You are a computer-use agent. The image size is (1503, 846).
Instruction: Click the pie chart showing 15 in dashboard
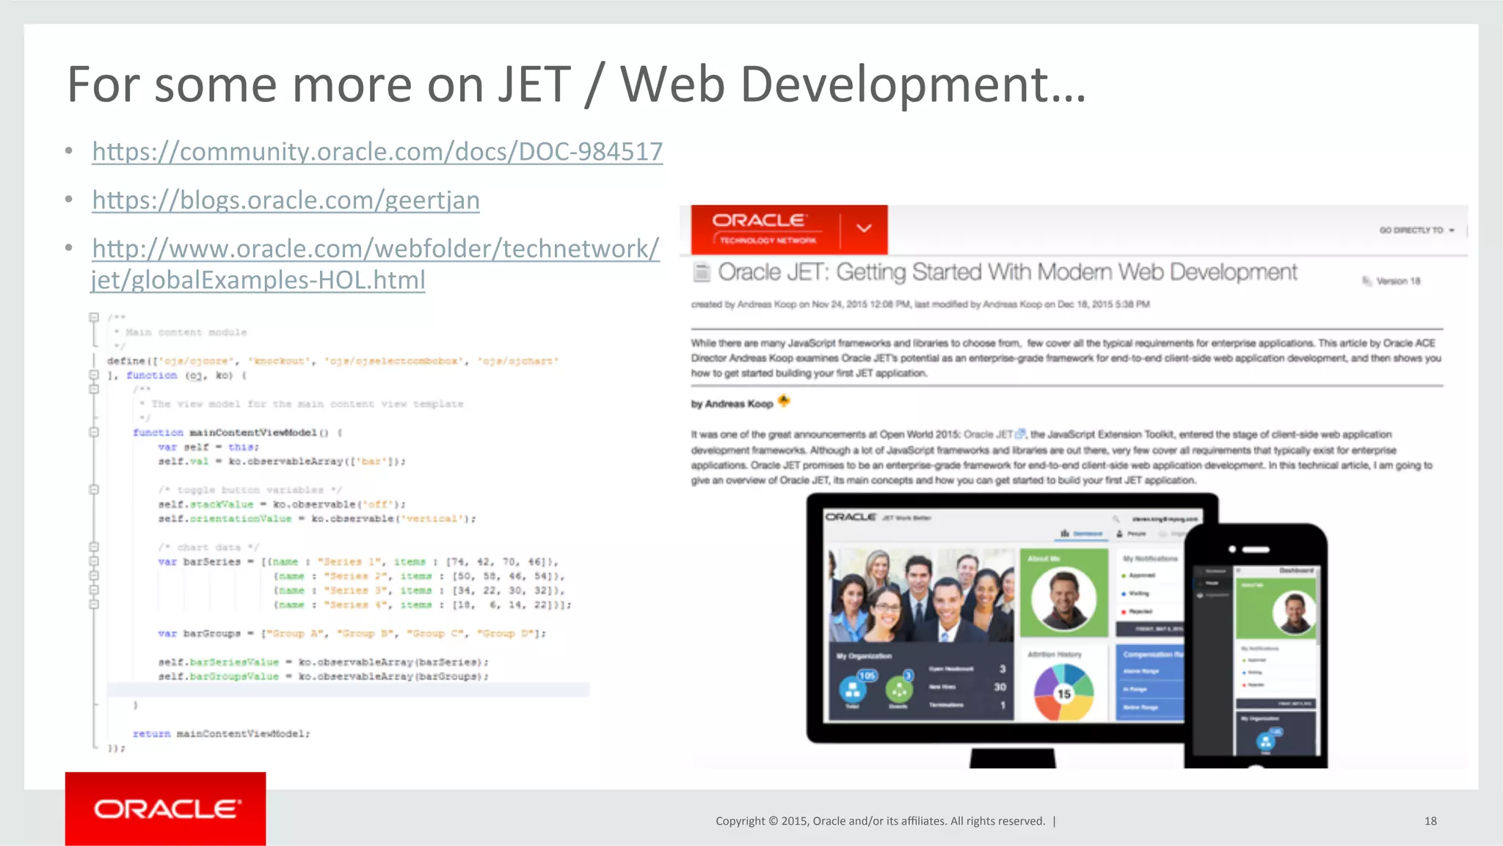tap(1063, 693)
